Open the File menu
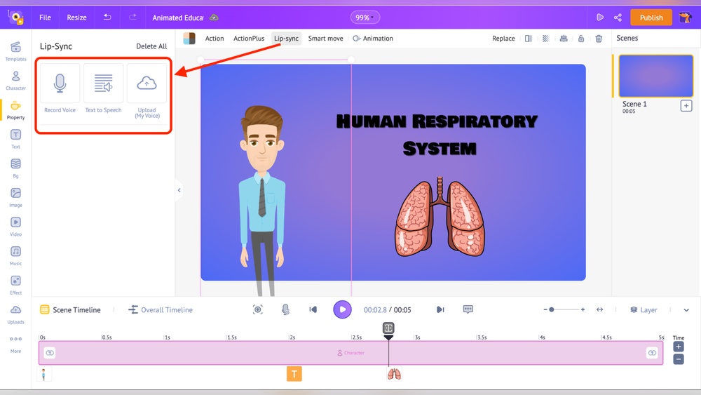 coord(45,18)
